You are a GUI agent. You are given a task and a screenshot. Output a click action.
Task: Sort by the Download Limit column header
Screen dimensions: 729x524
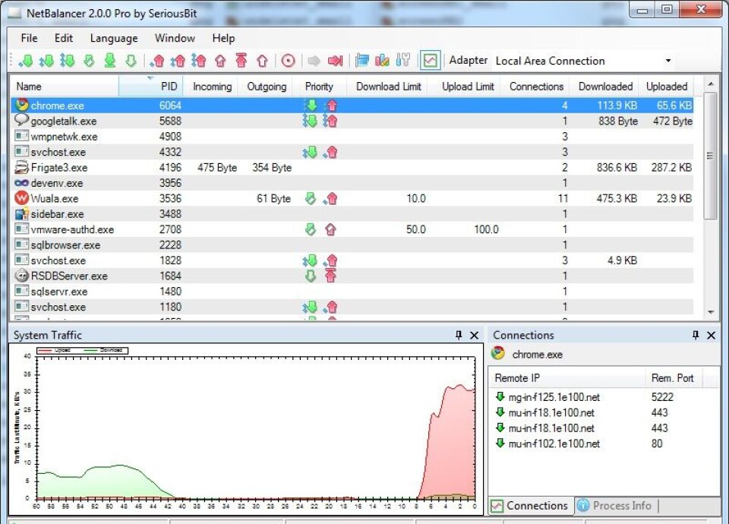pos(388,87)
